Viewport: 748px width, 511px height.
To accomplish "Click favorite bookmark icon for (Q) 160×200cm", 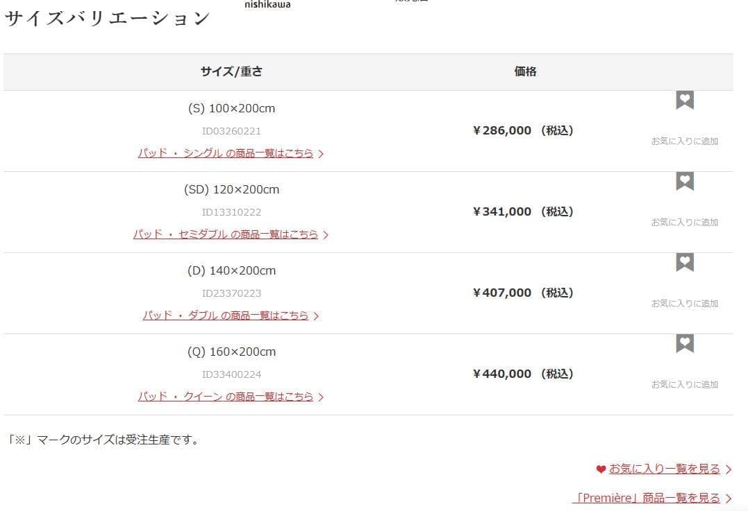I will 685,344.
